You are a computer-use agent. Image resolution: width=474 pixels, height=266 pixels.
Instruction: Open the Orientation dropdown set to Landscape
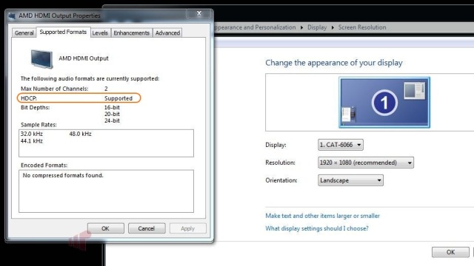point(350,180)
